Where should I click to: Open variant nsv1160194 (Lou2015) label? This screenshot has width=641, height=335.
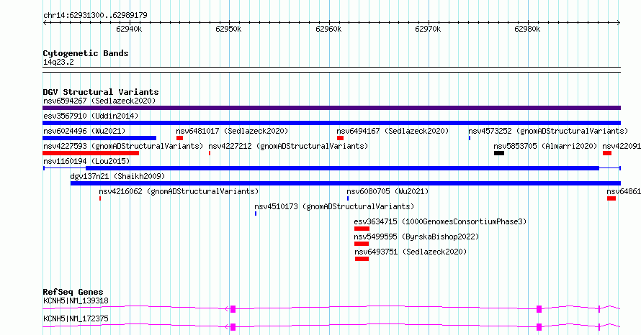[x=86, y=161]
